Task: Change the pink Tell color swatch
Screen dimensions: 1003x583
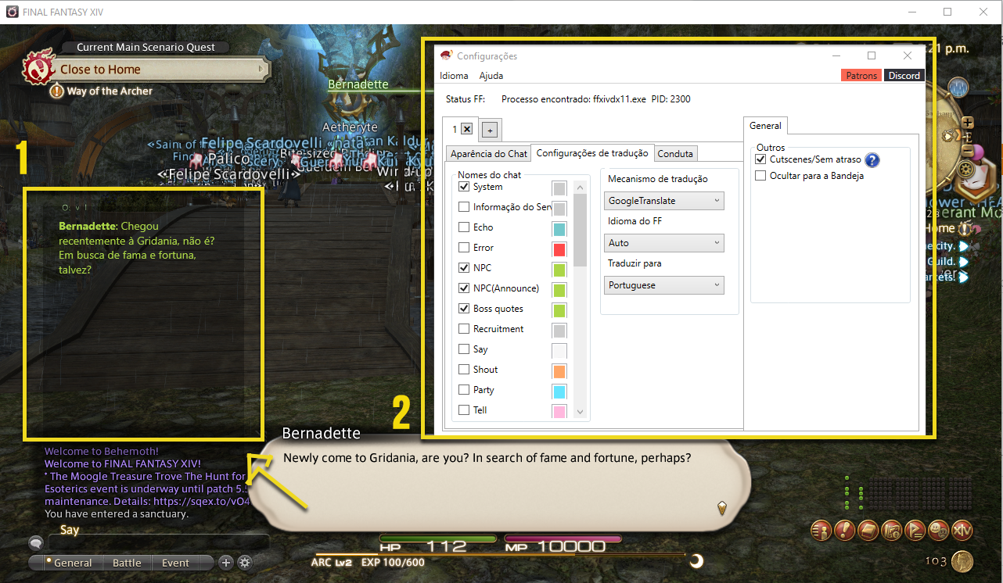Action: click(559, 411)
